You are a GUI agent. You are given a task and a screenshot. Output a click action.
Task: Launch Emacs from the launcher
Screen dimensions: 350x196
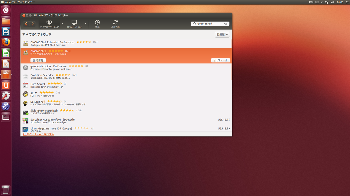6,106
